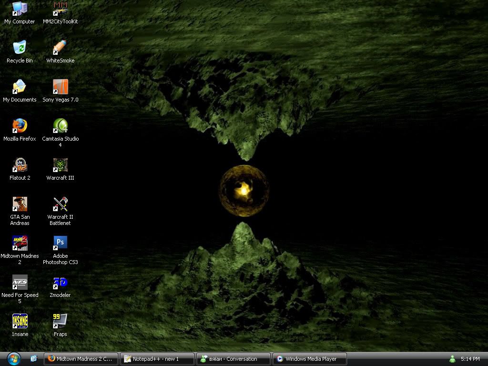Viewport: 488px width, 366px height.
Task: Click the Fraps desktop icon
Action: coord(61,321)
